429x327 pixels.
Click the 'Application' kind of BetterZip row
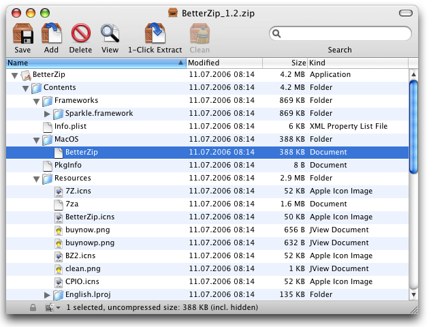coord(330,75)
